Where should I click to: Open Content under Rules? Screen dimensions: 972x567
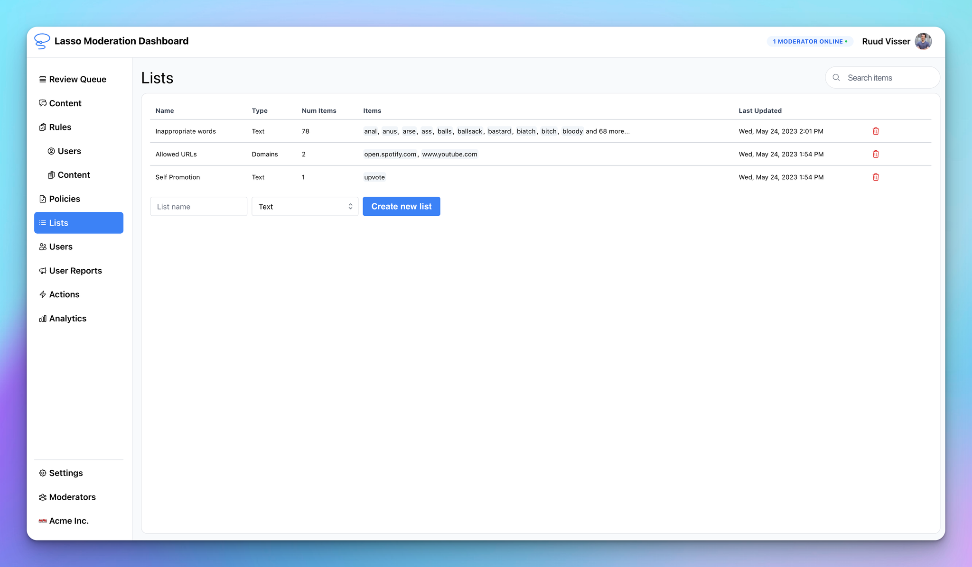(x=73, y=175)
